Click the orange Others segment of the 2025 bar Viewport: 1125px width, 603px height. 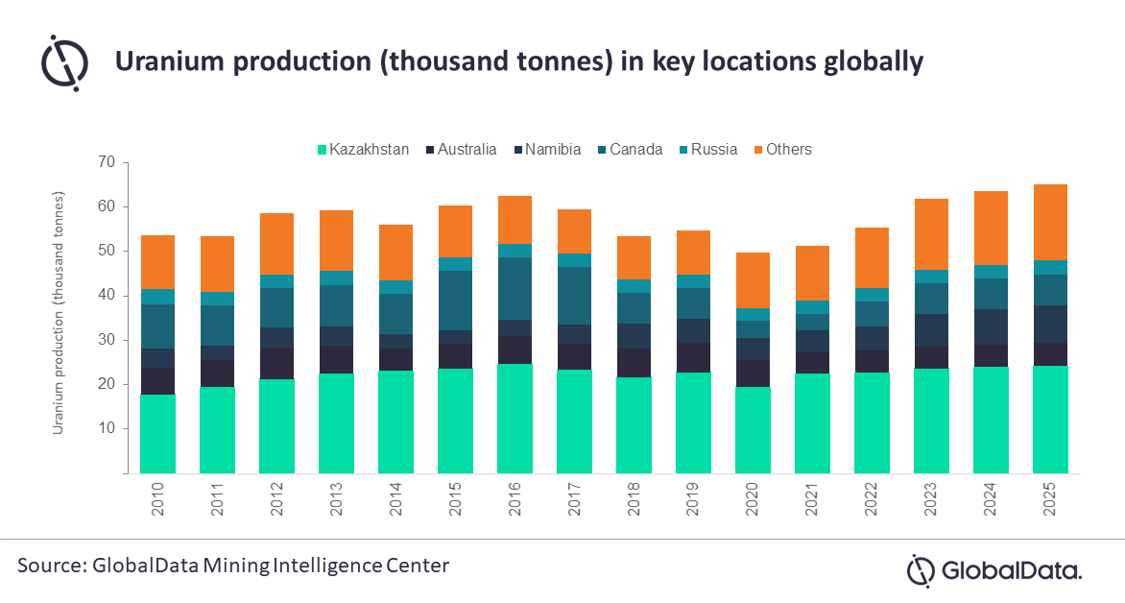pos(1049,222)
